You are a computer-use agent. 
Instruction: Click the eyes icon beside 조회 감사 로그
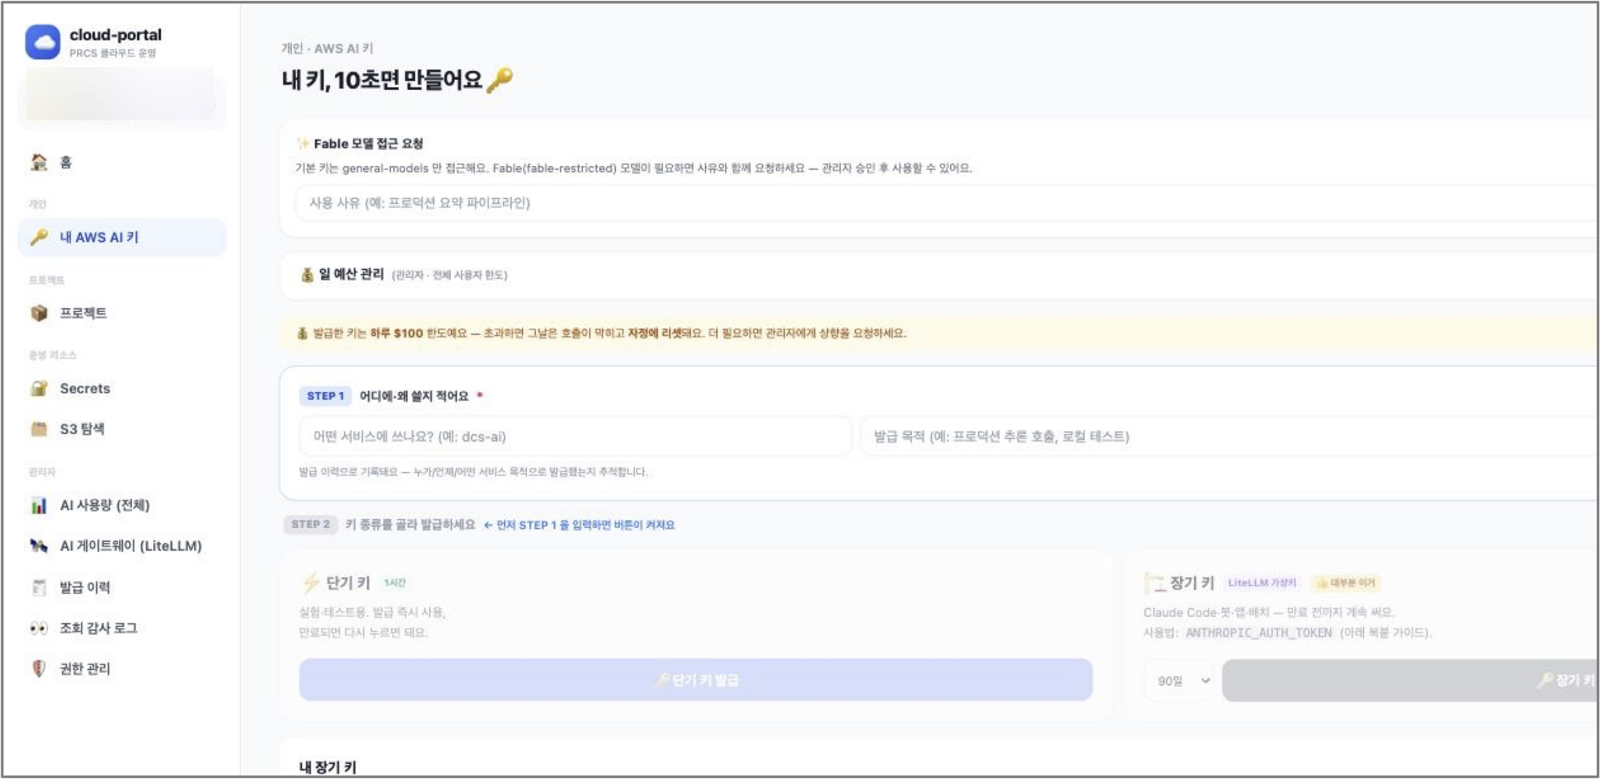click(38, 628)
